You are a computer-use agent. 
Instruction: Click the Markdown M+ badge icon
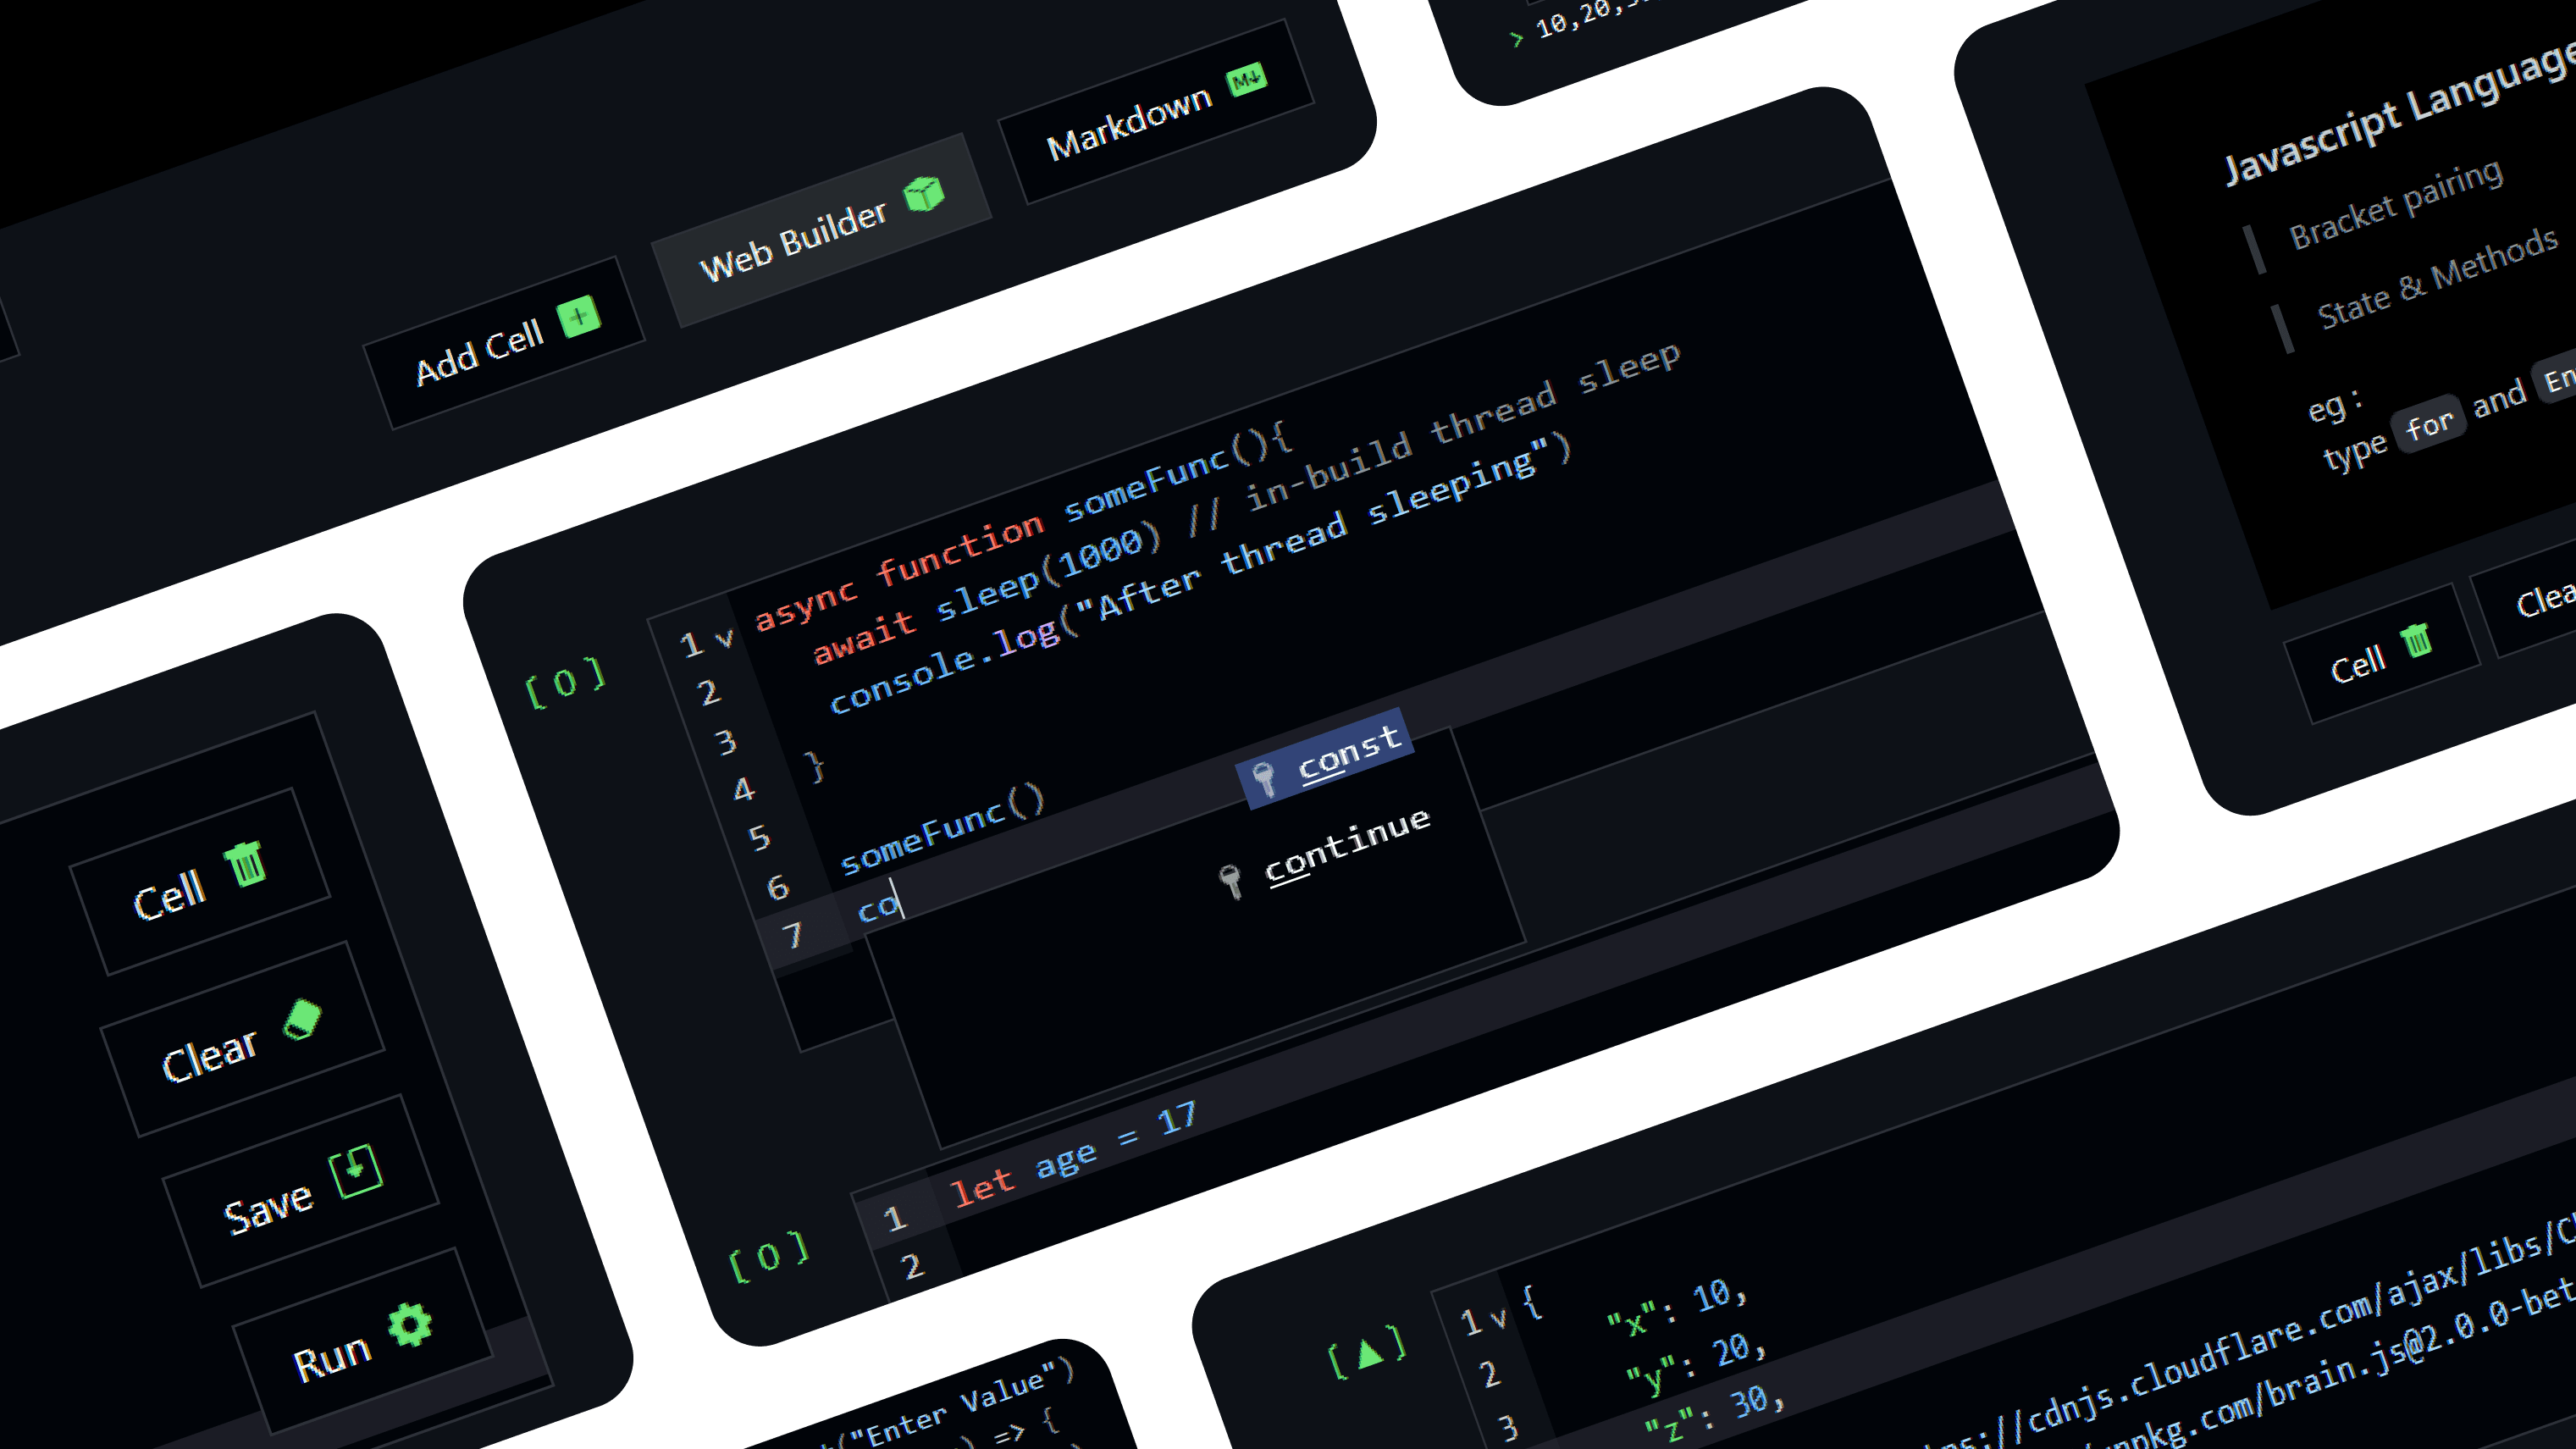(1247, 79)
